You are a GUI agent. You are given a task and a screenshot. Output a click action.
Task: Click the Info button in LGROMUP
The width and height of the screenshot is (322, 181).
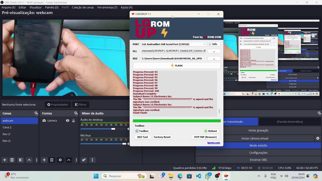tap(214, 44)
